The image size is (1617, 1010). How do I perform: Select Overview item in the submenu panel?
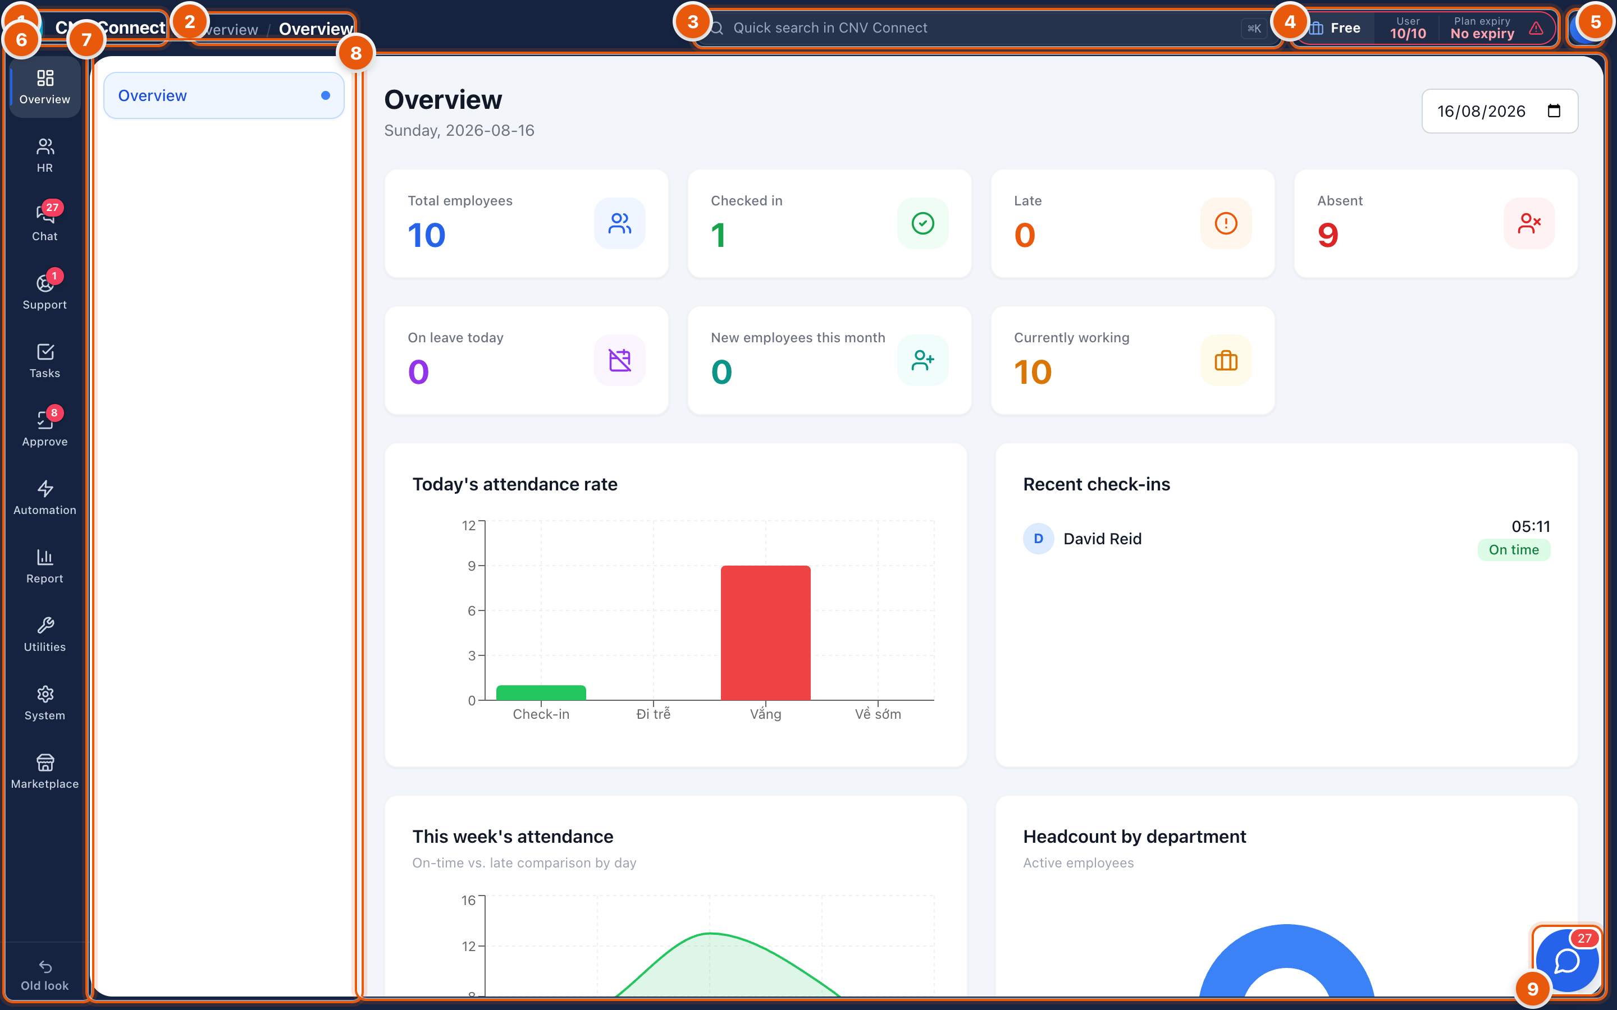224,95
